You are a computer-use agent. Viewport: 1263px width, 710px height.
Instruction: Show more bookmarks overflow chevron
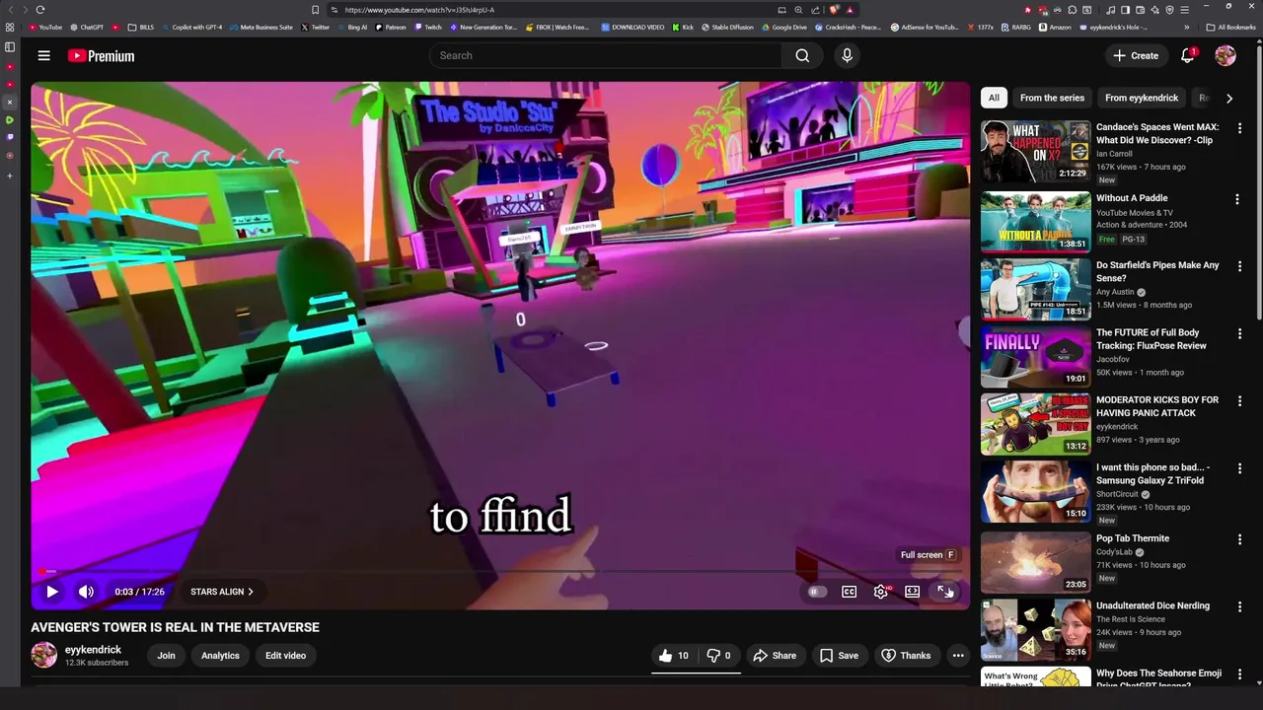[1186, 28]
